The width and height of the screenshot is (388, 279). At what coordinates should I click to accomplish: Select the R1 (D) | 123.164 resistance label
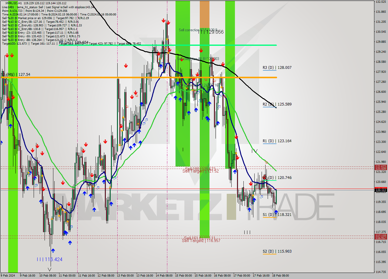click(x=277, y=141)
